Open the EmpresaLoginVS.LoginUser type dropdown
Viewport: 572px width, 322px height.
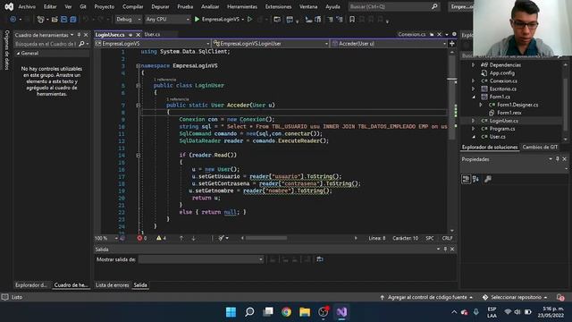click(x=271, y=44)
